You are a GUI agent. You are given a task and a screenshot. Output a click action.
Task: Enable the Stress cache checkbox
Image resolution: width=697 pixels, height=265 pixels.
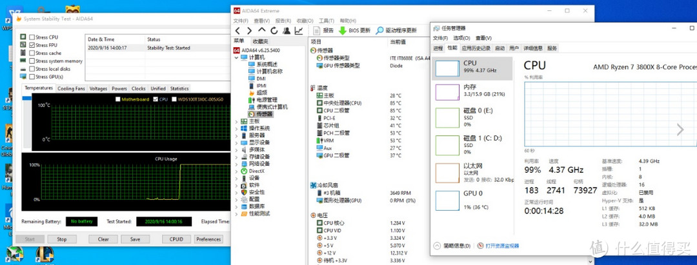[x=32, y=54]
